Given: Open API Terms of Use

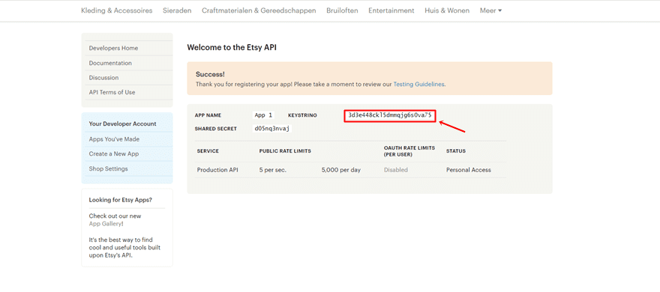Looking at the screenshot, I should [x=112, y=92].
